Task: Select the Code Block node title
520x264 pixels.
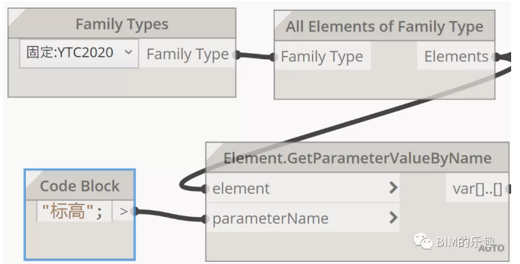Action: [80, 186]
